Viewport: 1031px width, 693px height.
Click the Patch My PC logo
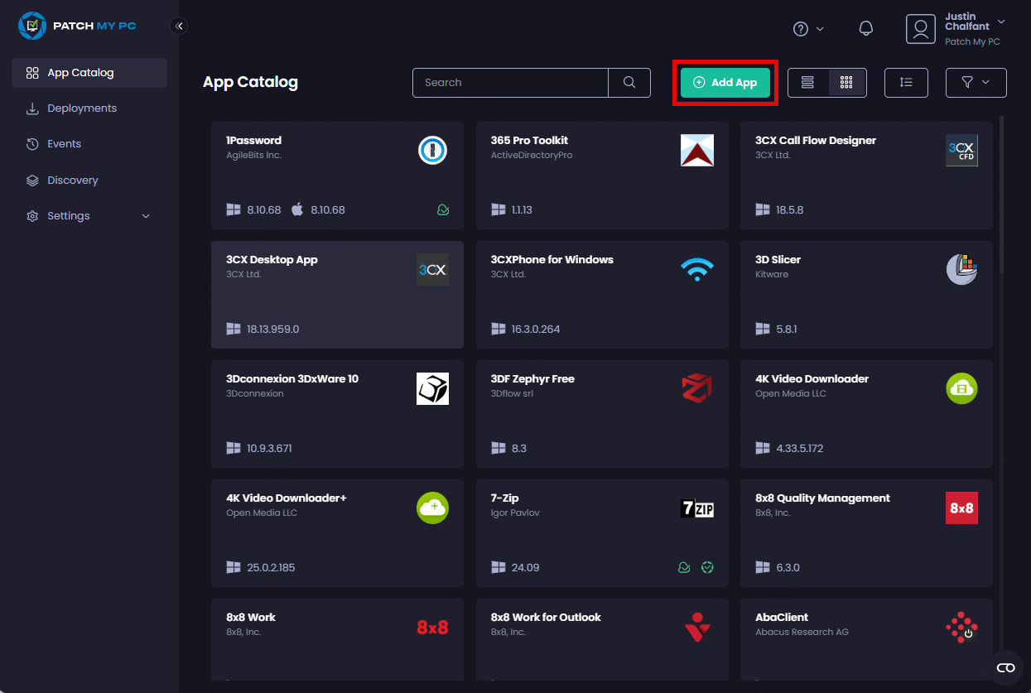(x=77, y=26)
